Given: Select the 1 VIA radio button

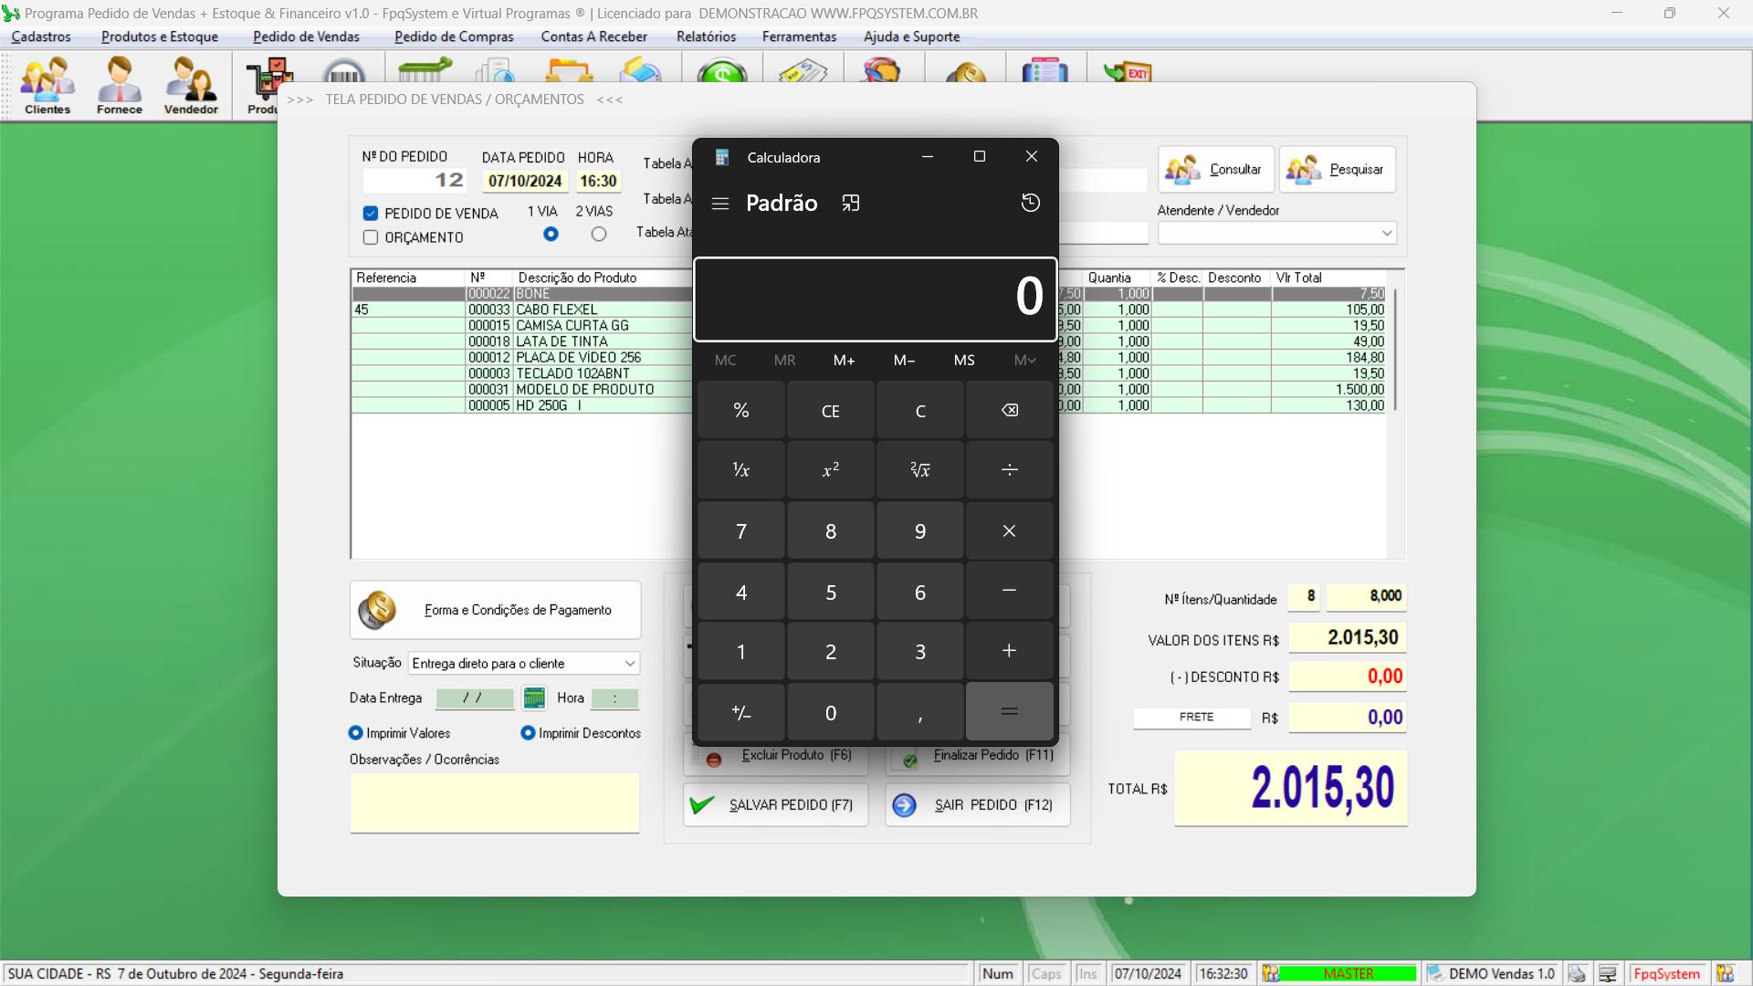Looking at the screenshot, I should 551,234.
